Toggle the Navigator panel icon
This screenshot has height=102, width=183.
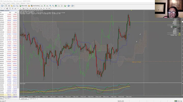[11, 6]
